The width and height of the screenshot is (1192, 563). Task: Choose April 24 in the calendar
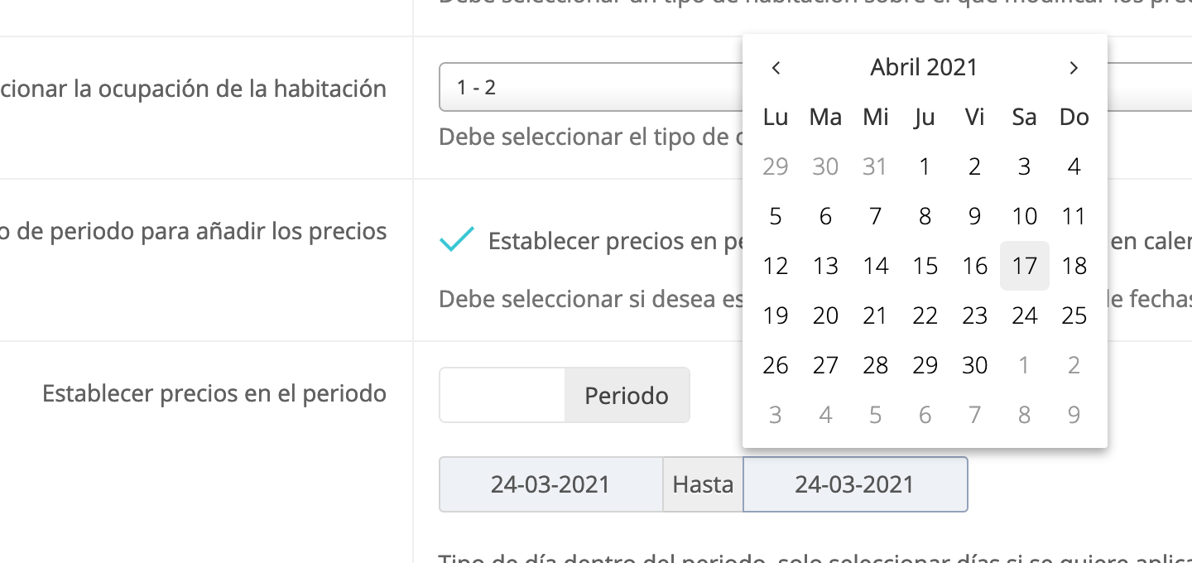pyautogui.click(x=1024, y=315)
